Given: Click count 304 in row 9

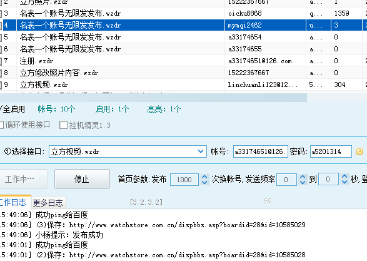Looking at the screenshot, I should click(x=339, y=84).
